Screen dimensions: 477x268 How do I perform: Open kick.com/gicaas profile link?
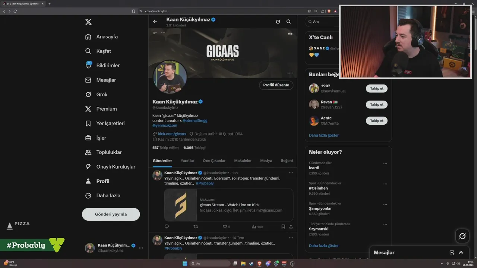[172, 134]
